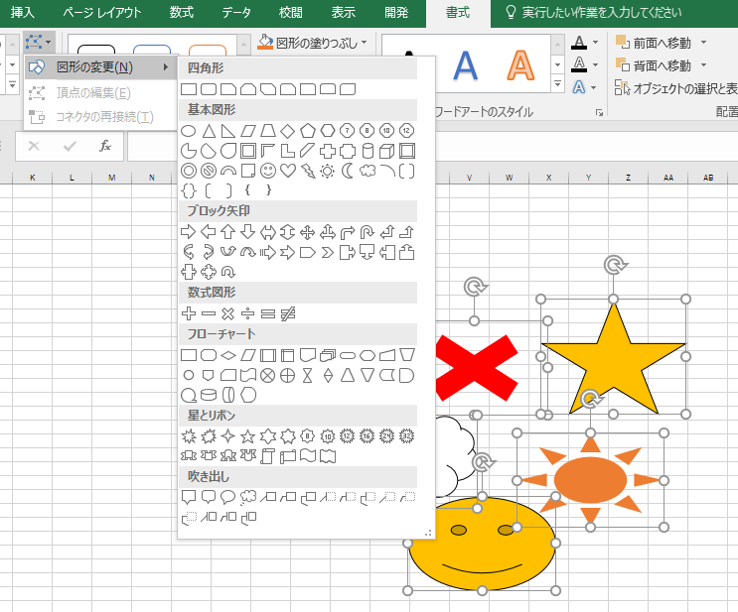Select the diamond shape in 基本図形
738x612 pixels.
coord(288,131)
